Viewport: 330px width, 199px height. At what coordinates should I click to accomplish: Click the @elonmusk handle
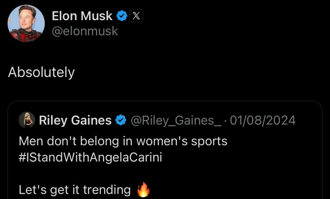[x=86, y=31]
